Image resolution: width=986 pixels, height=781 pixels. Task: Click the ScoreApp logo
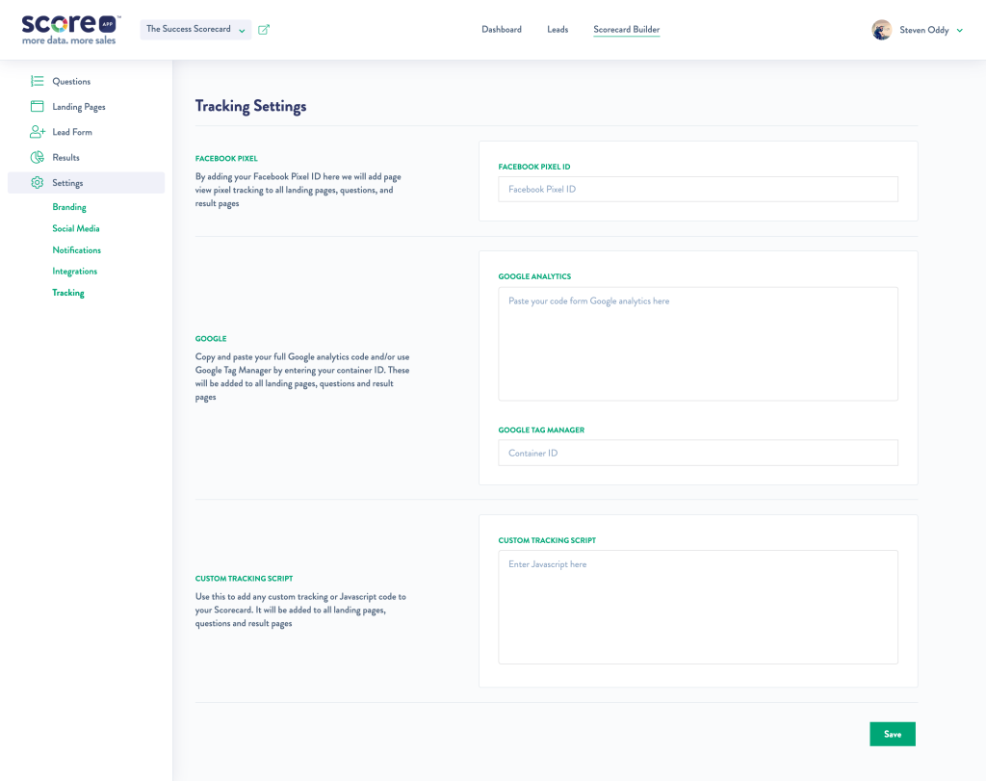(70, 30)
